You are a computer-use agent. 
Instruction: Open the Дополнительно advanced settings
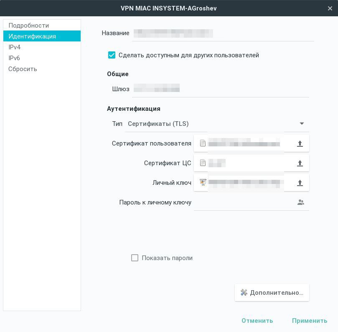pos(272,293)
